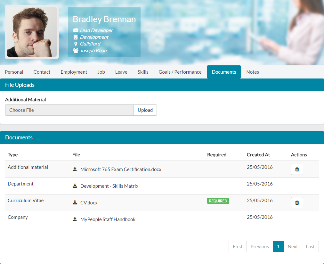Open MyPeople Staff Handbook file link

[x=108, y=219]
